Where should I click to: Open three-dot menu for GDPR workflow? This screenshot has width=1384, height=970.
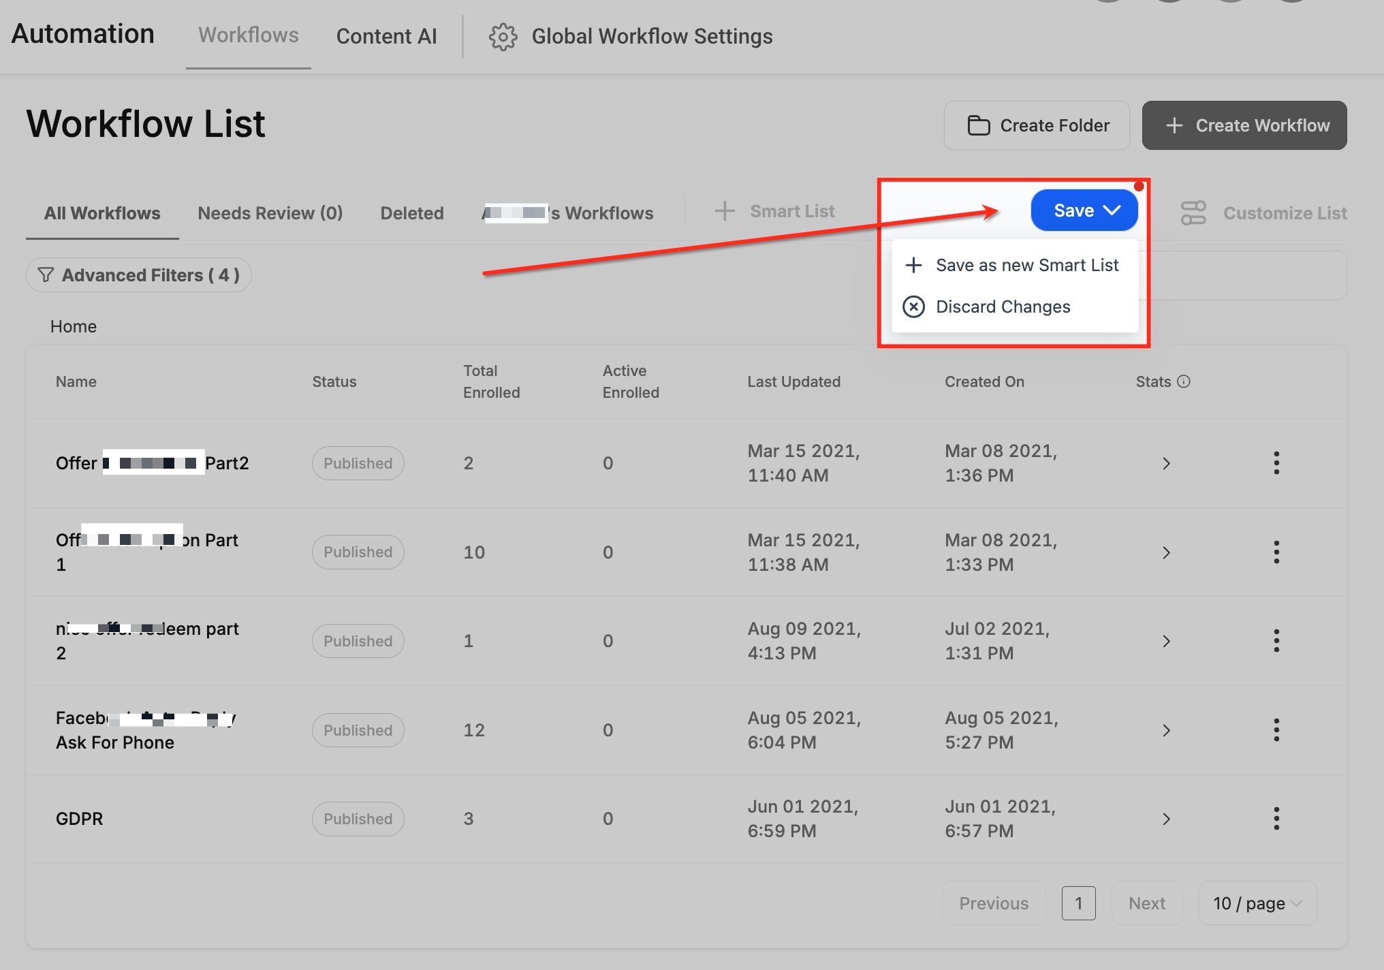[x=1276, y=818]
